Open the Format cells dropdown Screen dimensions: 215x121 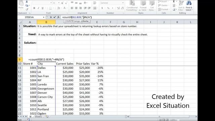click(164, 9)
